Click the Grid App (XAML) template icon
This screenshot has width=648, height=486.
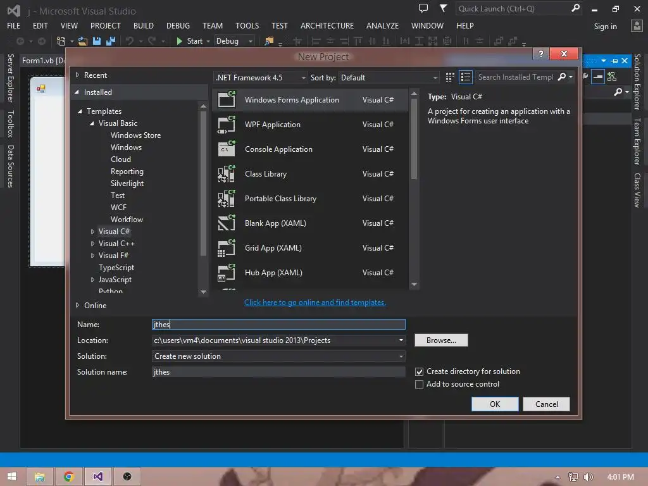pyautogui.click(x=227, y=248)
